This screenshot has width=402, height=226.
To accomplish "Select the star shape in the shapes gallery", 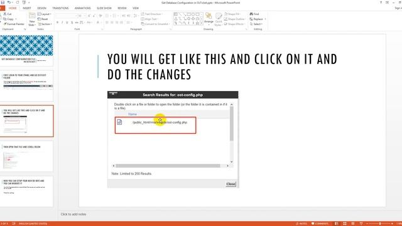I will coord(197,23).
